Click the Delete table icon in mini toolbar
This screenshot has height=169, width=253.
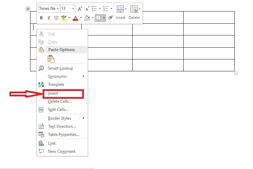pyautogui.click(x=134, y=9)
